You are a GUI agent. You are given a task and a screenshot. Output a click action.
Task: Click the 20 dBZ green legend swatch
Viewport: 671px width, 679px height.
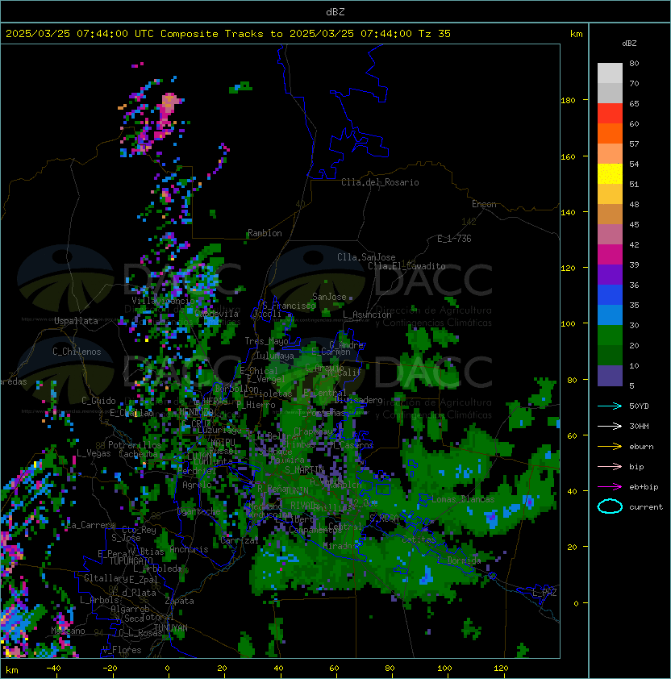pos(610,335)
